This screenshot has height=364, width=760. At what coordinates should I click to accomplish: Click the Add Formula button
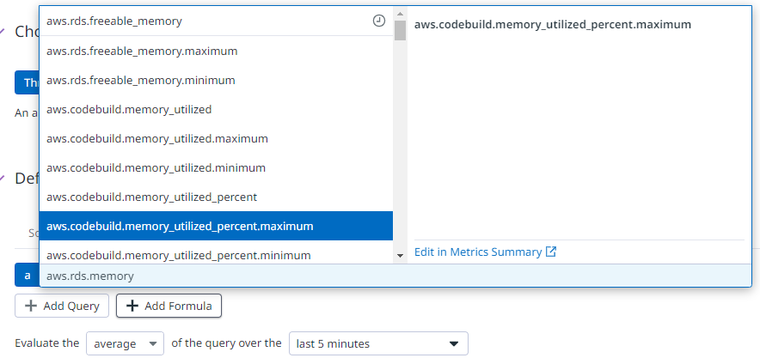169,306
